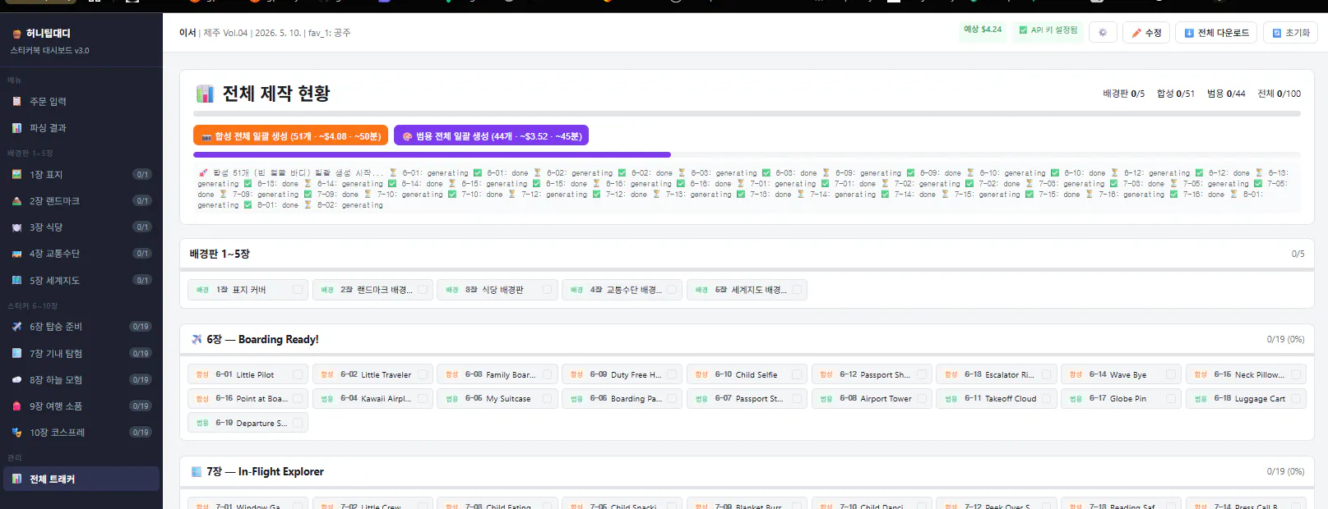Click the 주문 입력 sidebar icon
The width and height of the screenshot is (1328, 509).
[x=16, y=102]
